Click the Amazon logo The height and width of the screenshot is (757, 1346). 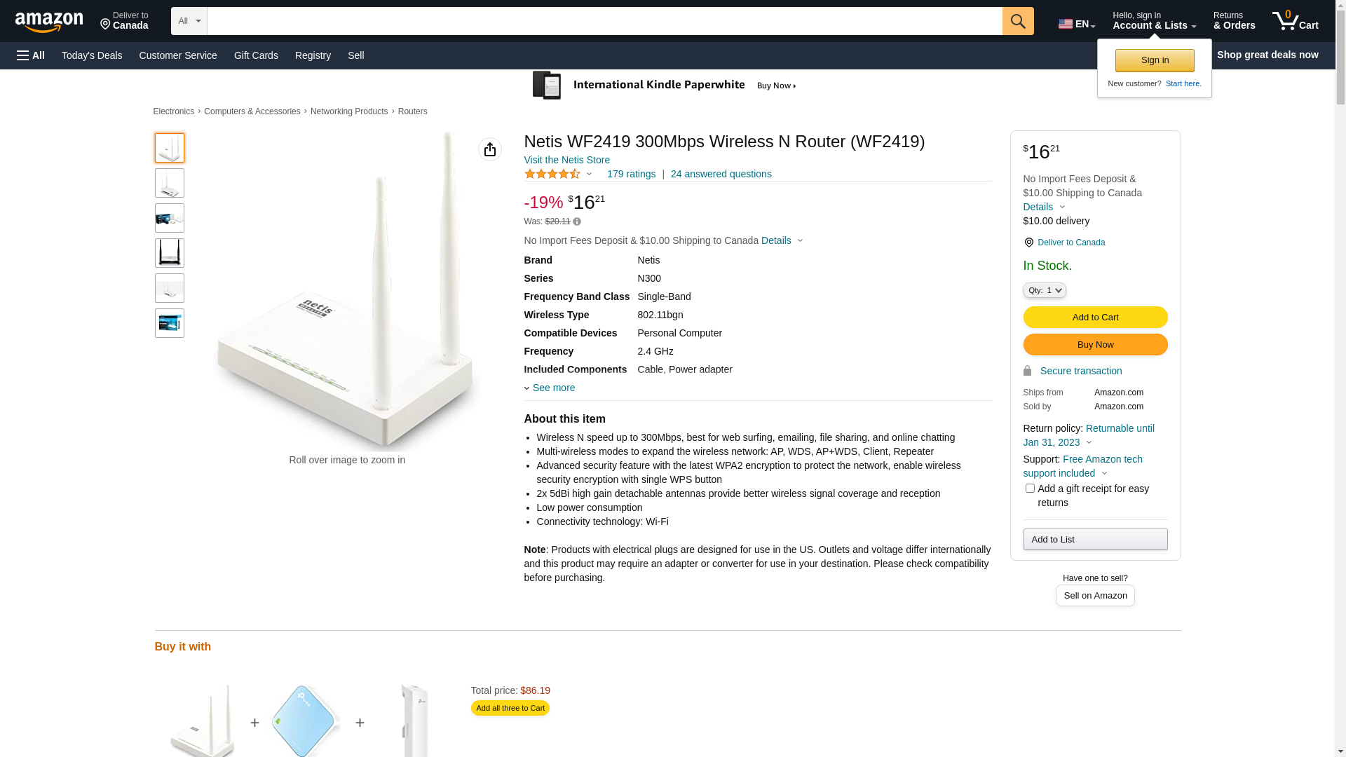pyautogui.click(x=49, y=22)
